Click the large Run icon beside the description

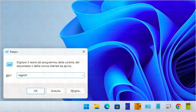click(x=9, y=64)
